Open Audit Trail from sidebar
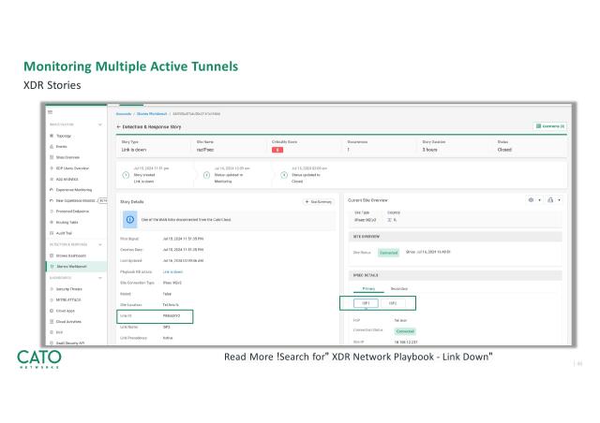This screenshot has width=600, height=423. click(x=65, y=233)
